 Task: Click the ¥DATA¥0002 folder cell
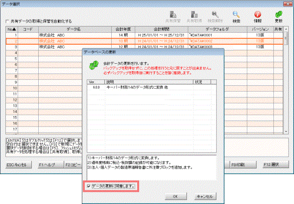pyautogui.click(x=218, y=41)
